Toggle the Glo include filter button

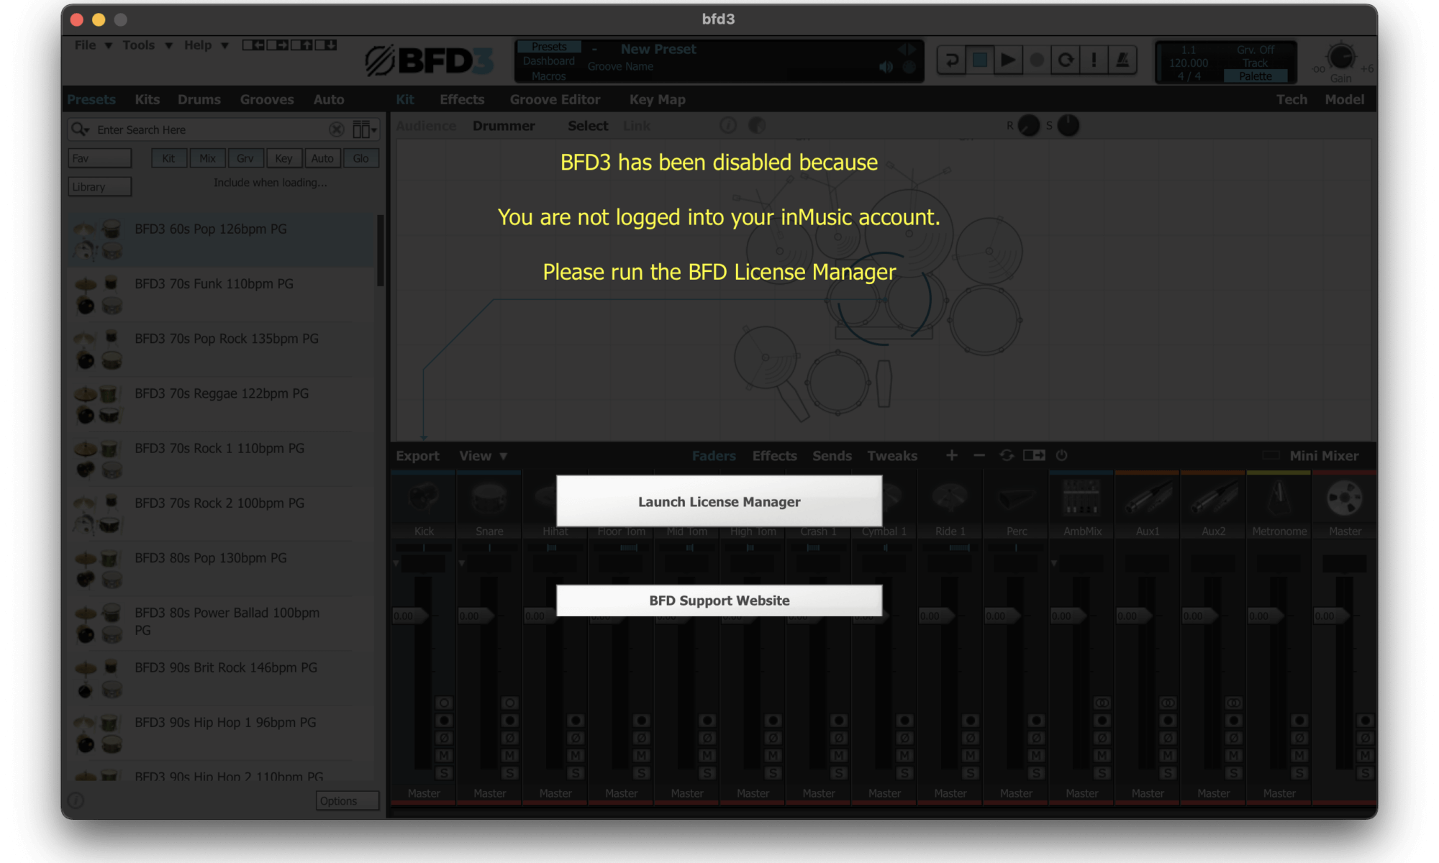360,158
